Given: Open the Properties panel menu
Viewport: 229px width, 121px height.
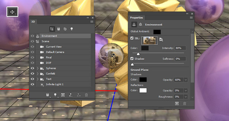Looking at the screenshot, I should tap(191, 18).
